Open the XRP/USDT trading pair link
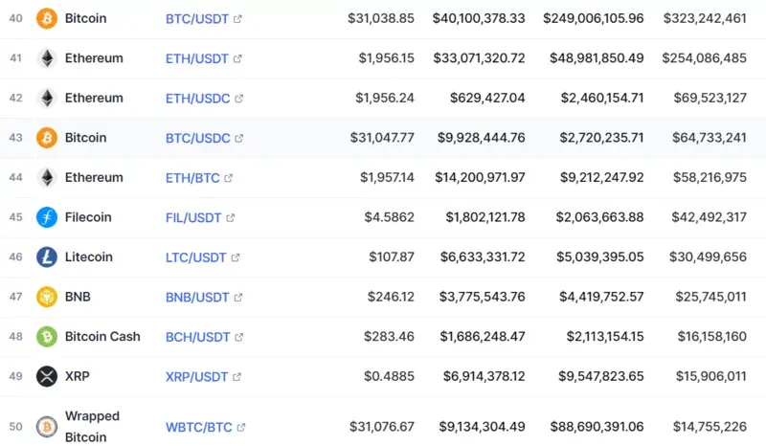Screen dimensions: 766x446 (x=197, y=377)
